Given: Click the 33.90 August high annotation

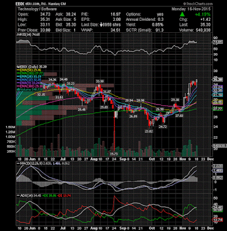Looking at the screenshot, I should 100,81.
